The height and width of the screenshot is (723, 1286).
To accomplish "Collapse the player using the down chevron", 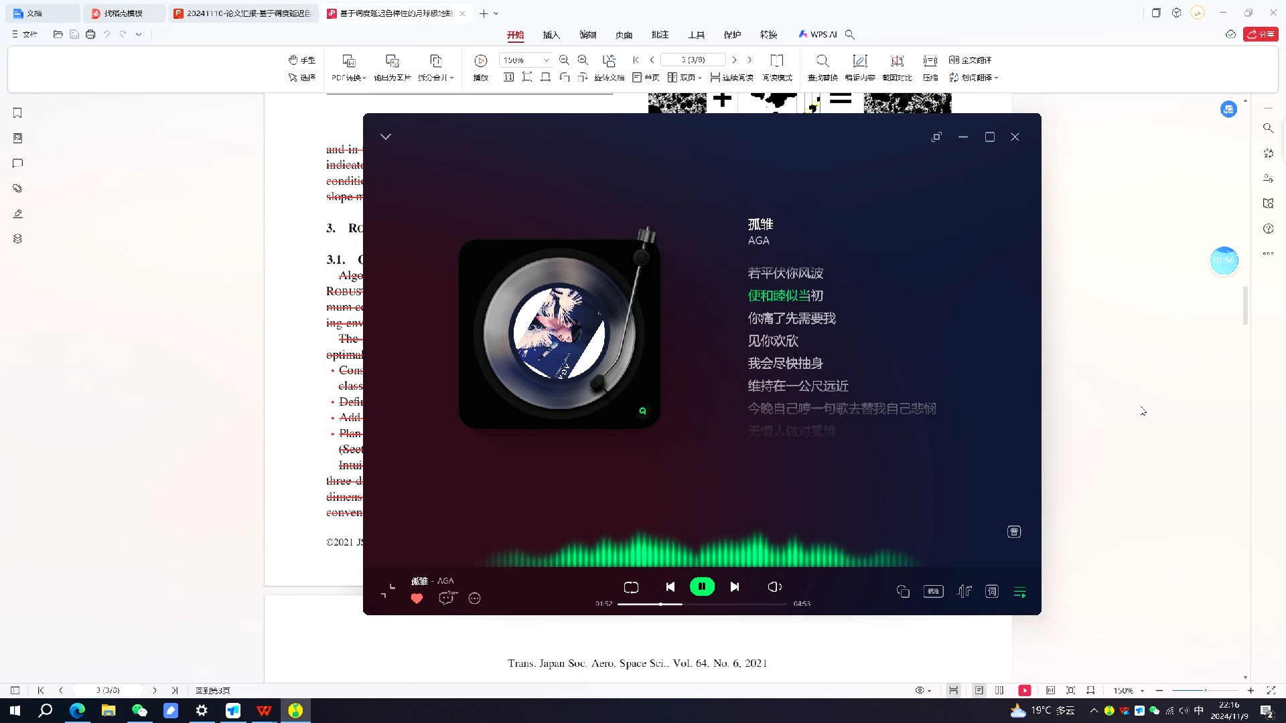I will tap(386, 137).
